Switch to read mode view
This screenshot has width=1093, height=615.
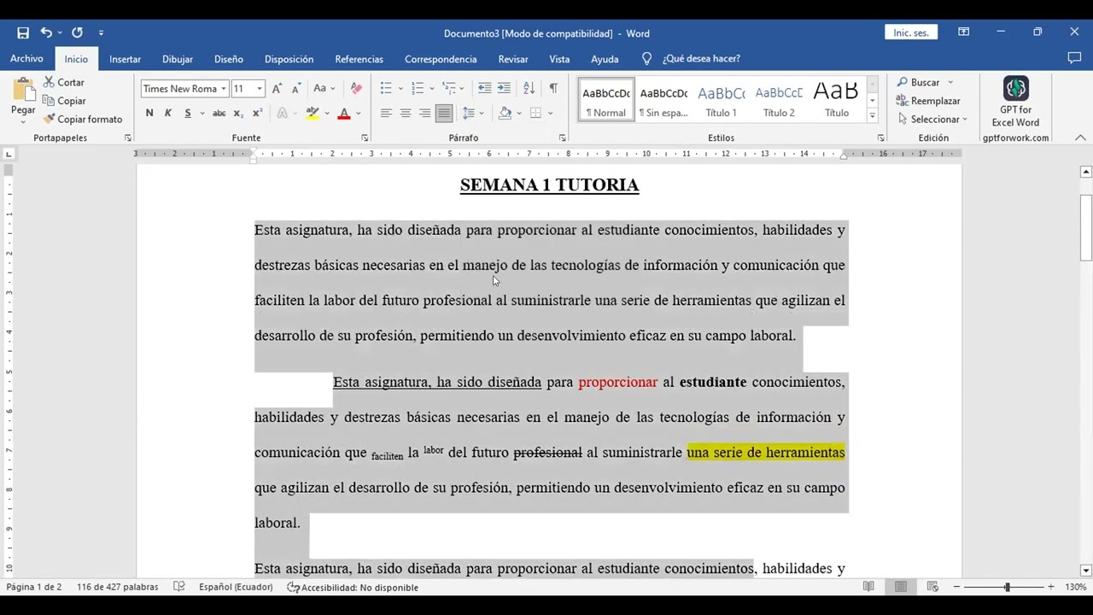pos(868,587)
